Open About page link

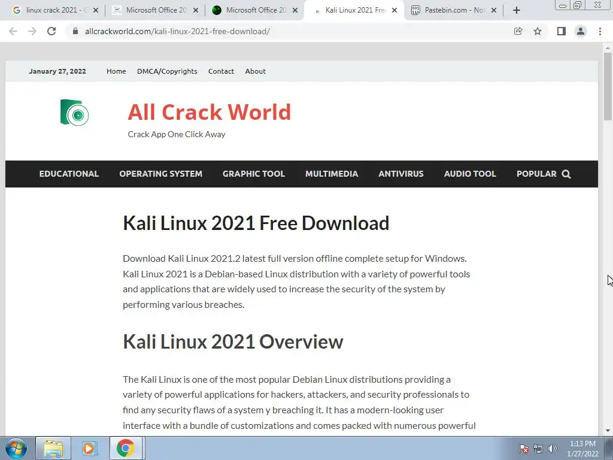[x=255, y=71]
